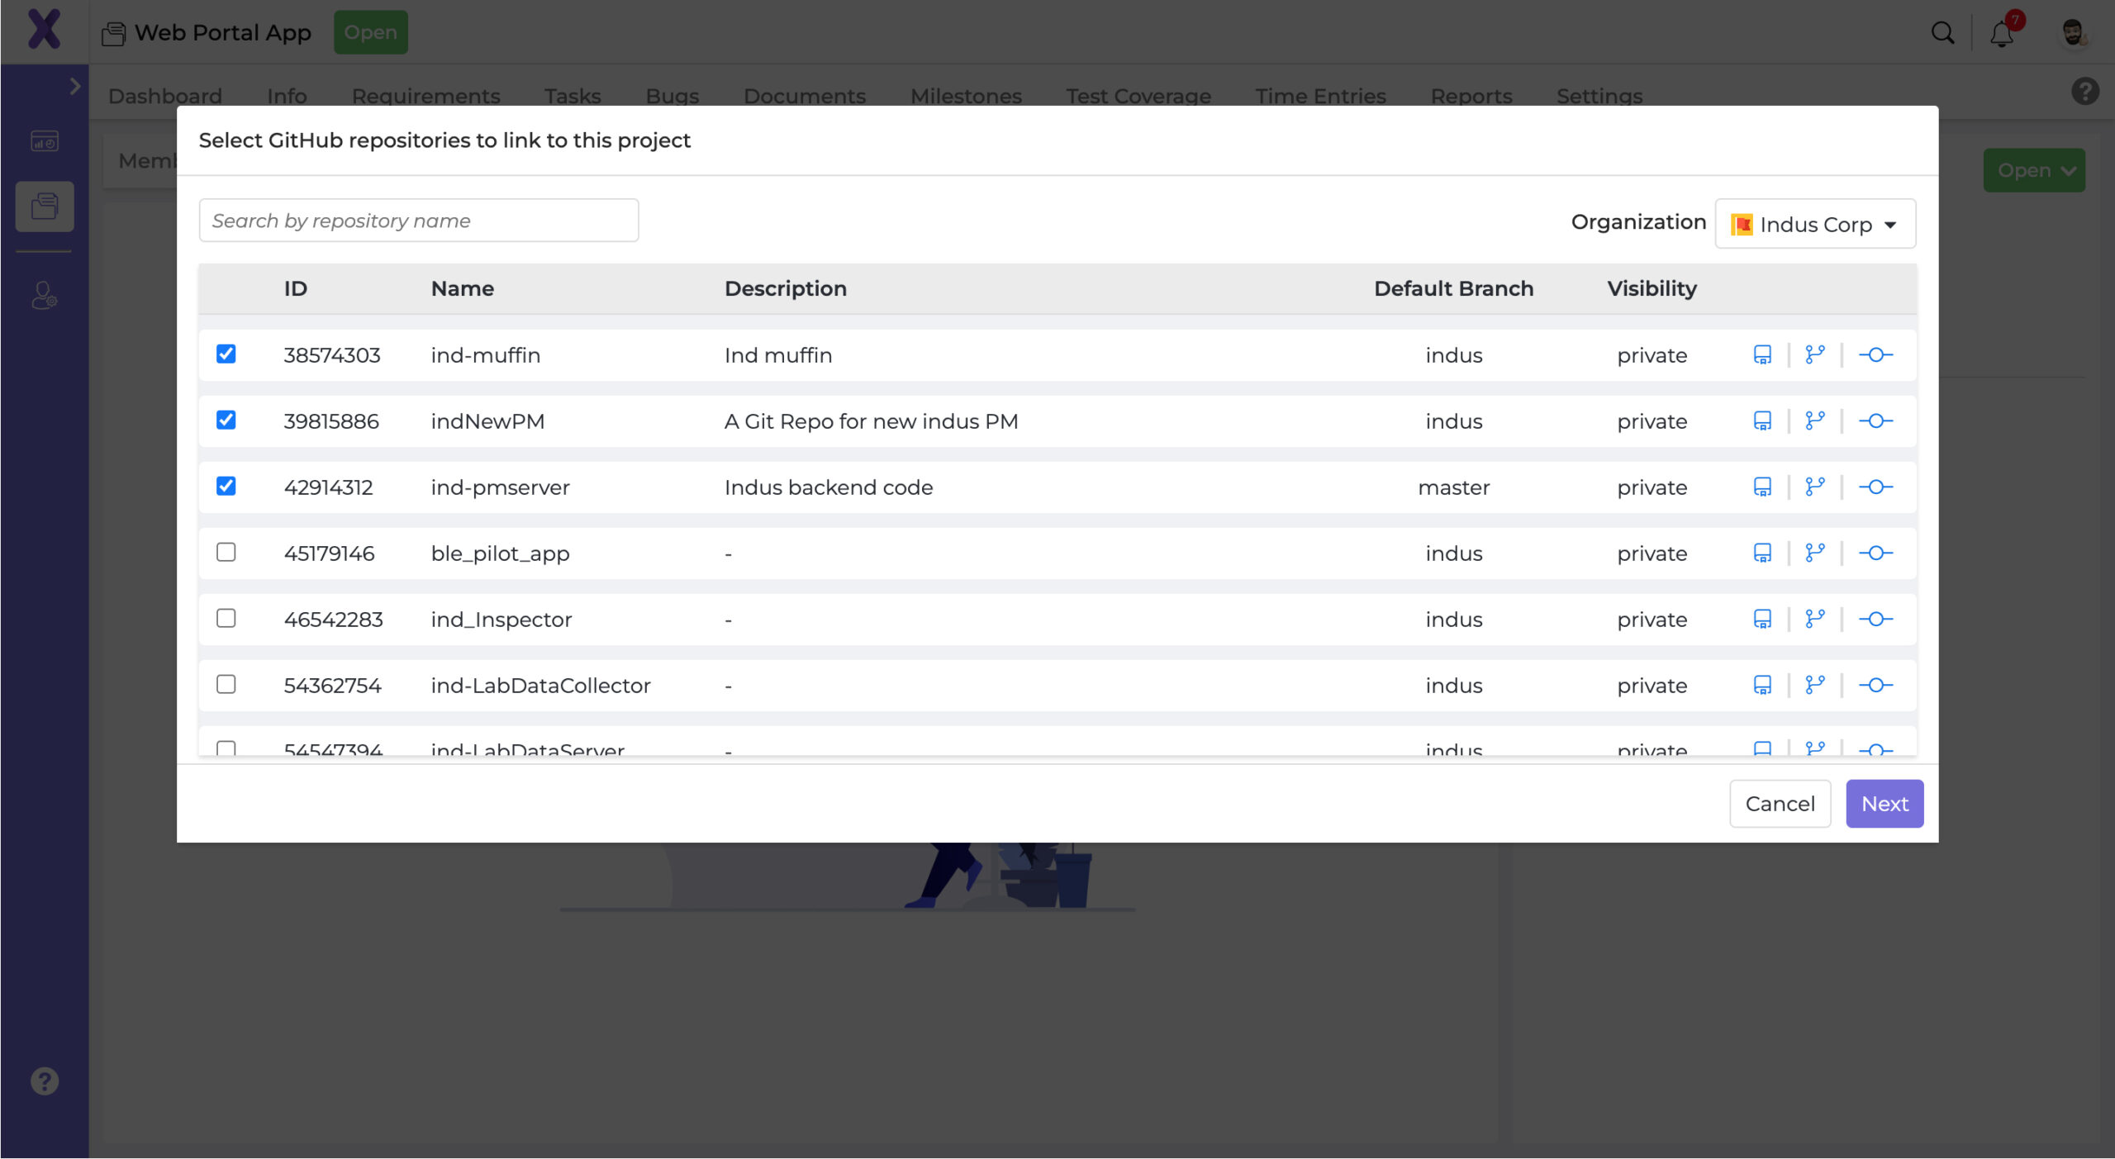This screenshot has width=2115, height=1159.
Task: Switch to the Documents tab
Action: 805,96
